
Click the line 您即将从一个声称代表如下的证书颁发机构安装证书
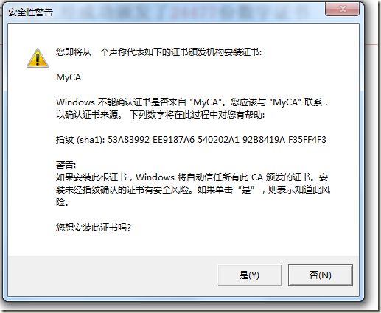click(x=158, y=52)
